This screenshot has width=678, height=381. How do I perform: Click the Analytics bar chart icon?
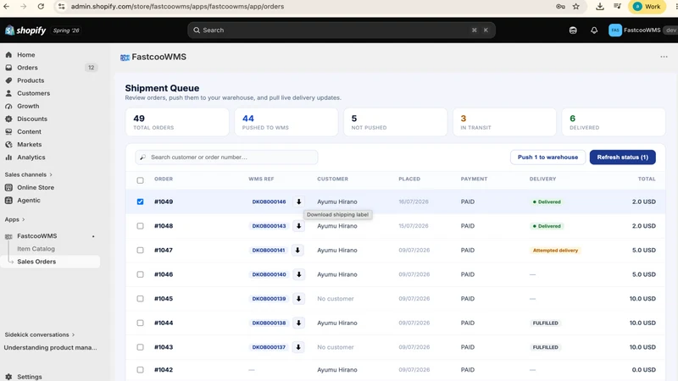click(8, 157)
